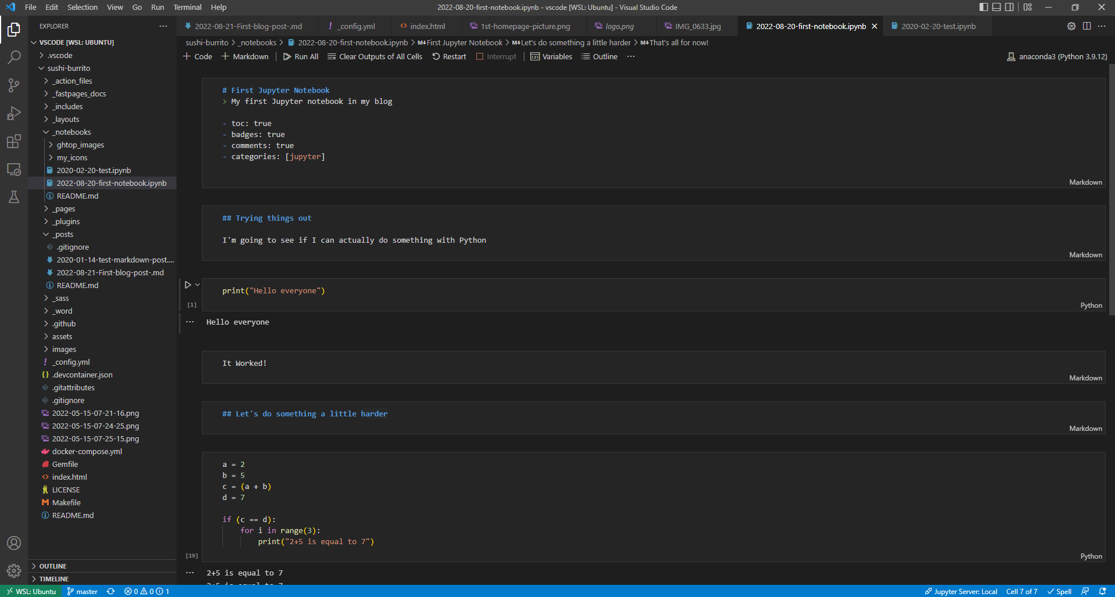Close the 2022-08-20-first-notebook.ipynb tab
The height and width of the screenshot is (597, 1115).
(x=875, y=26)
